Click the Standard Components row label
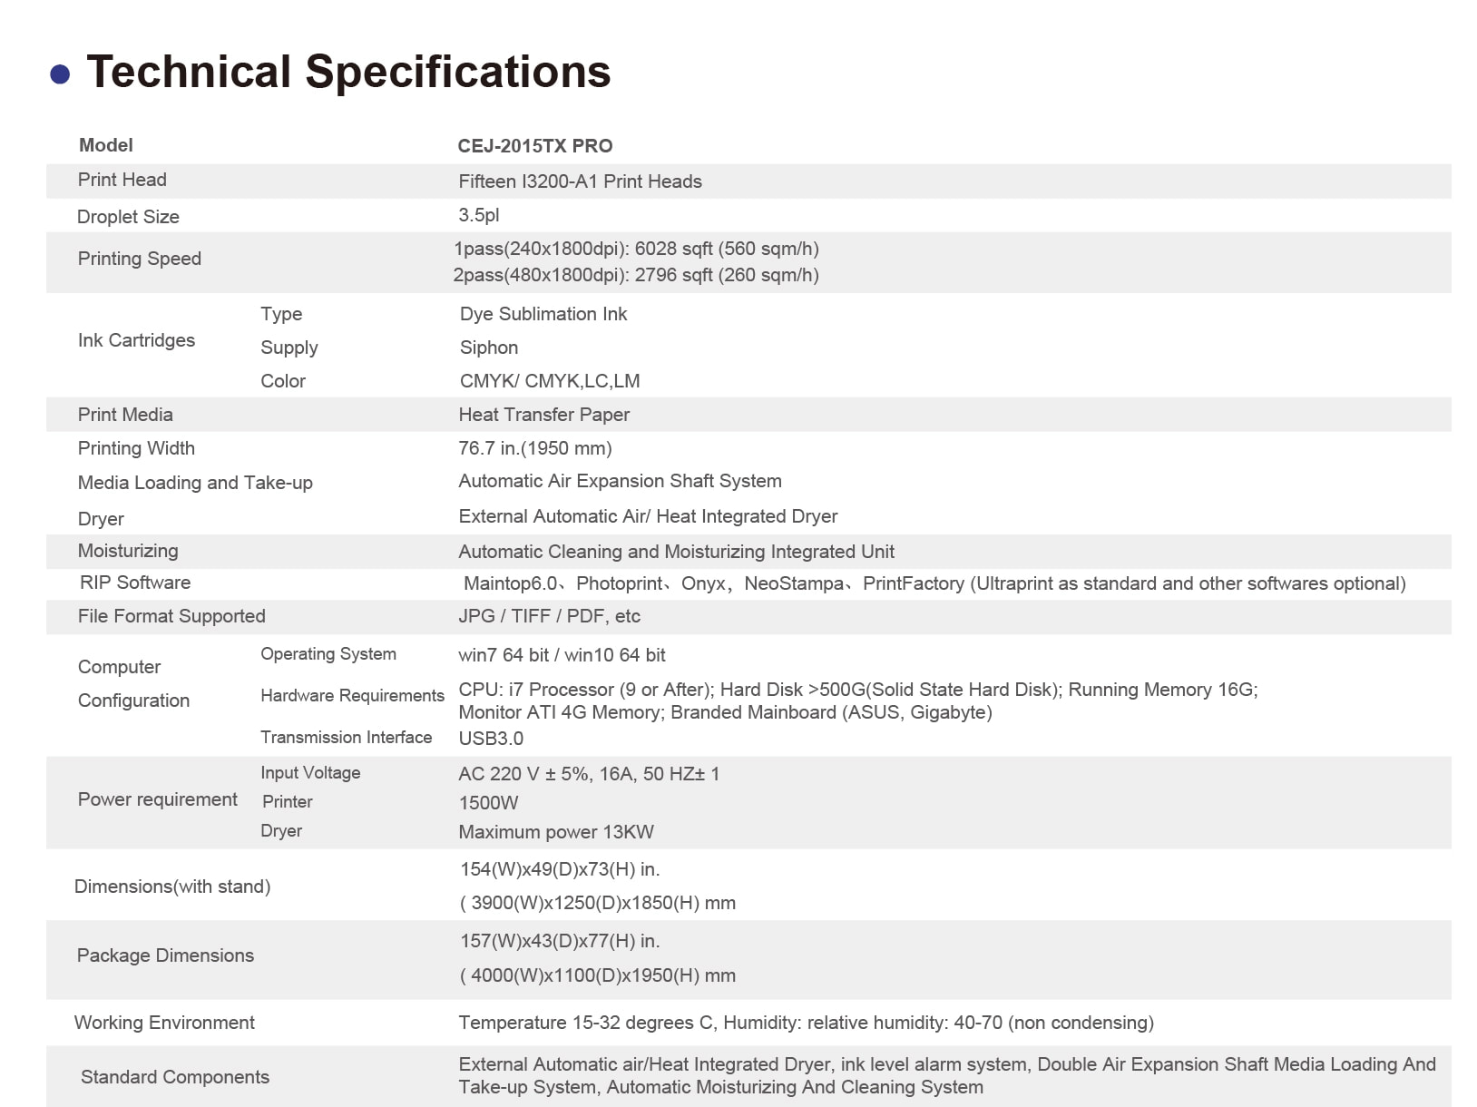The image size is (1477, 1107). tap(174, 1077)
